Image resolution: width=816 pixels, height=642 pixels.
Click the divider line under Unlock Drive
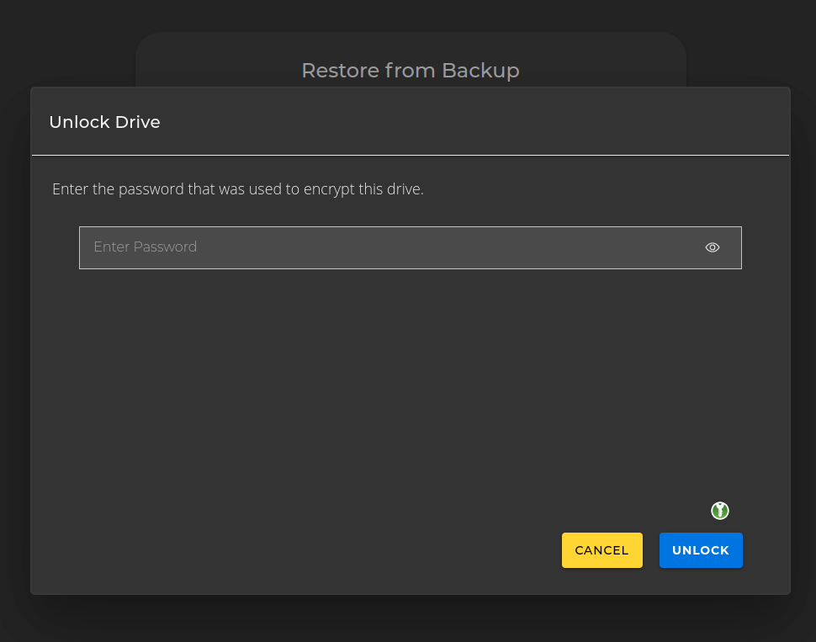click(410, 156)
